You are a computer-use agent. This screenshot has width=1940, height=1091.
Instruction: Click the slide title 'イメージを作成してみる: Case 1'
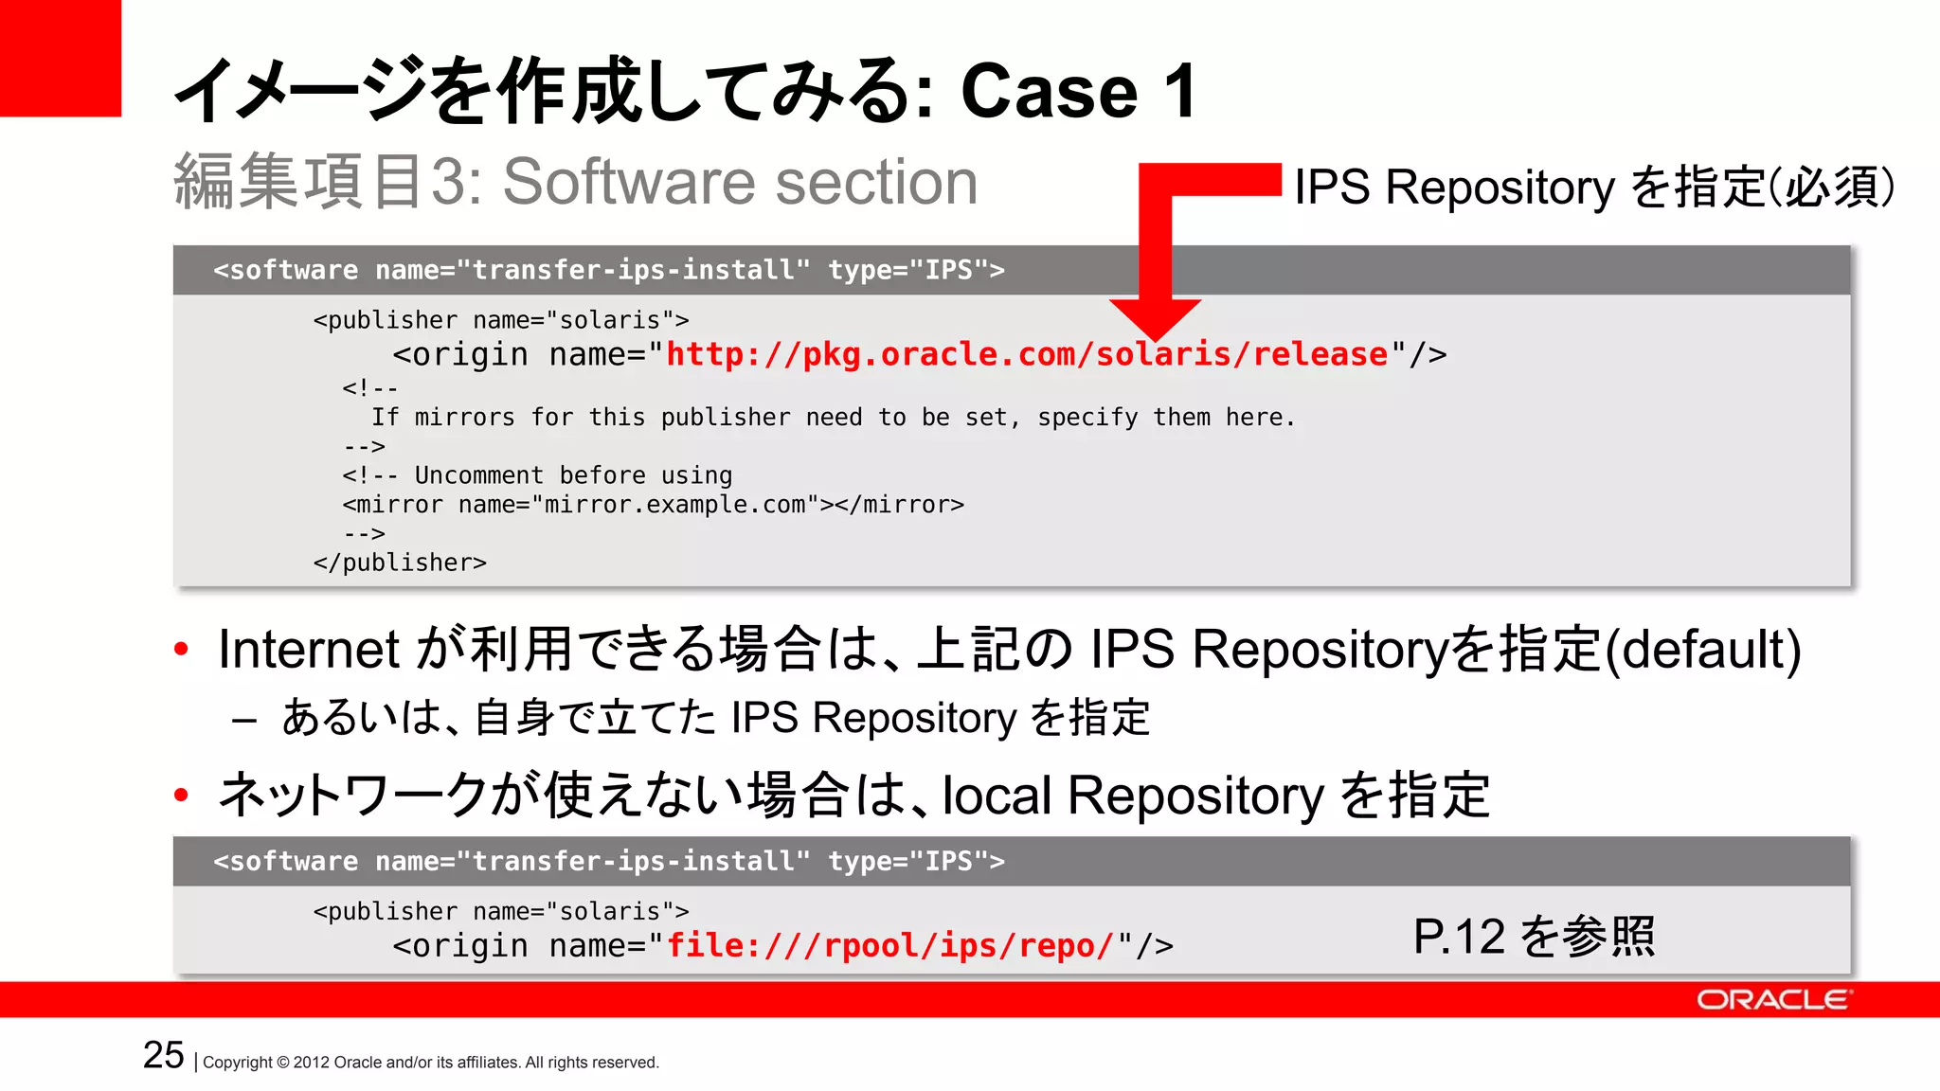pos(686,91)
